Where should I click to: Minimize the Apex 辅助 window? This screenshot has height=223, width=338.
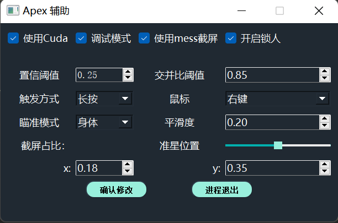click(241, 10)
